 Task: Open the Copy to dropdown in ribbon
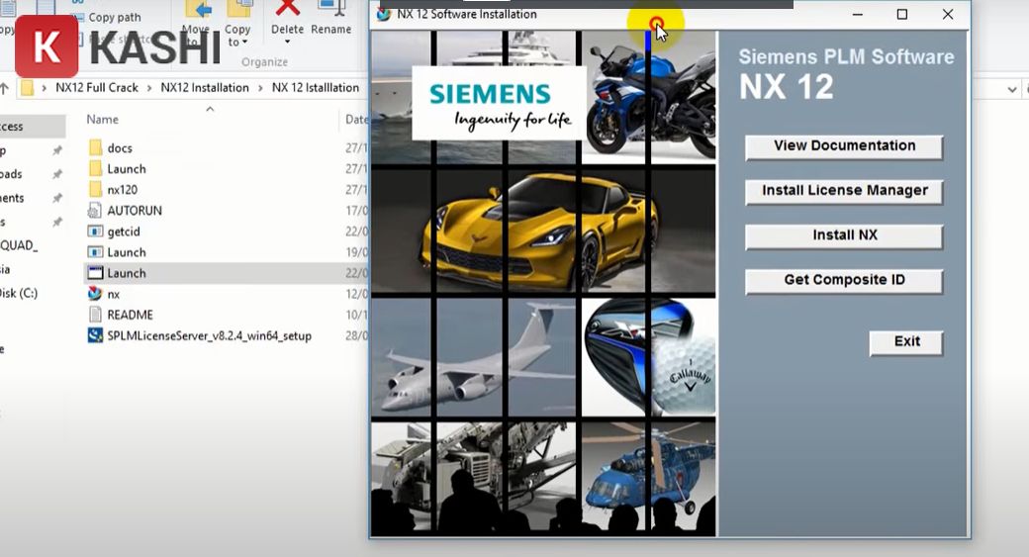pos(237,43)
